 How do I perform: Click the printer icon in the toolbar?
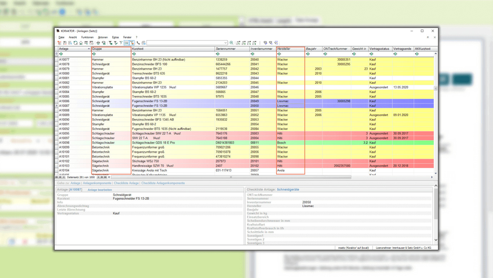[98, 43]
